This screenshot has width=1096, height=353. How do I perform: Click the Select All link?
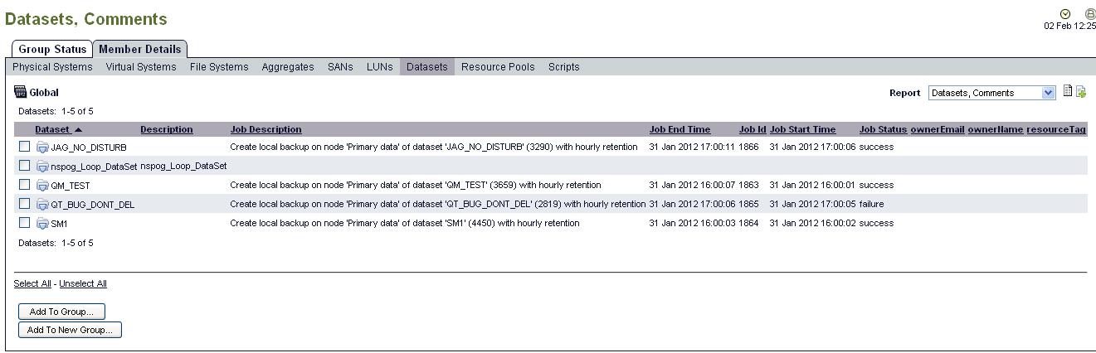coord(32,283)
